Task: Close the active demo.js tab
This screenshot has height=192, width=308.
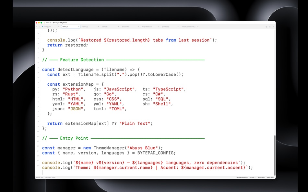Action: pos(78,27)
